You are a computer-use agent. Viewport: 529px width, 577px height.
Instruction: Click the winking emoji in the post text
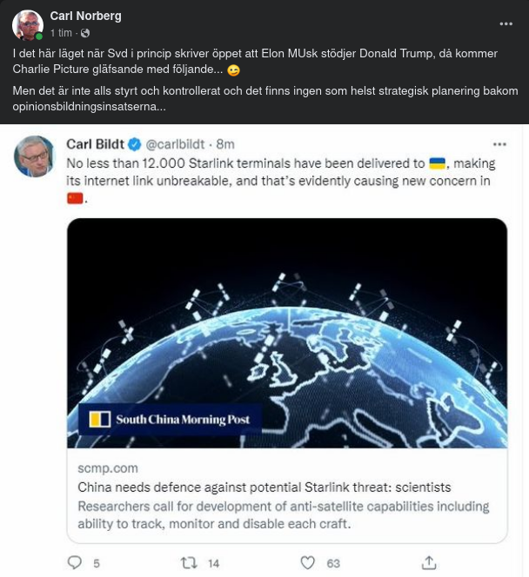[x=233, y=70]
